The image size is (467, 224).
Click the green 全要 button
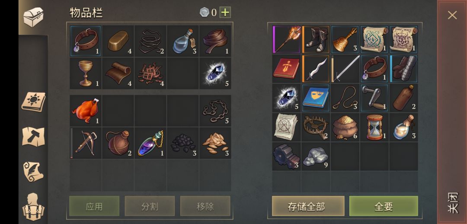(x=384, y=206)
